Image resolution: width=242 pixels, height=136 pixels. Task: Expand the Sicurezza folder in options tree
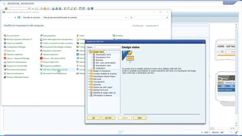(x=89, y=84)
